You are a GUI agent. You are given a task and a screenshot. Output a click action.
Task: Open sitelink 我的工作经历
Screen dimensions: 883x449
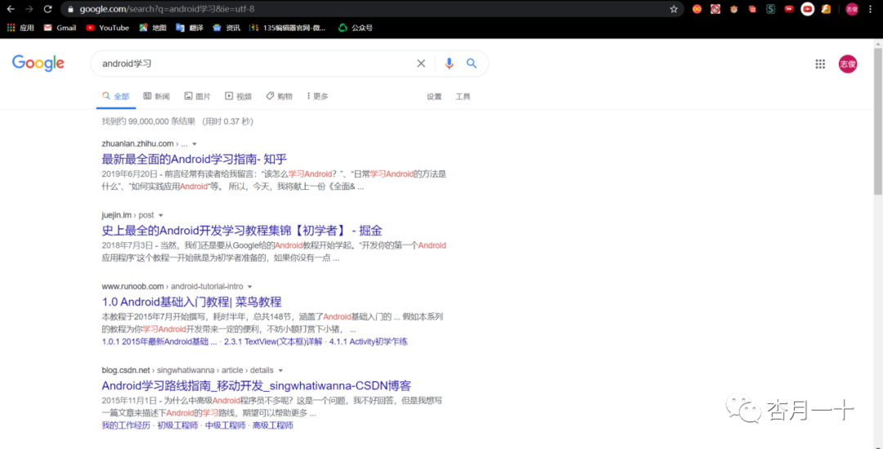click(126, 425)
